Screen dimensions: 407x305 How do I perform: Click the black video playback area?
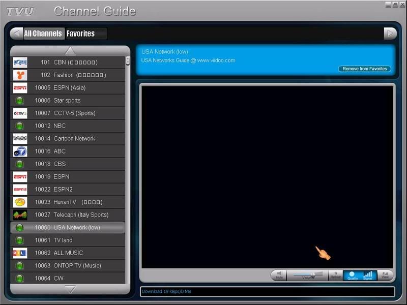click(x=268, y=177)
